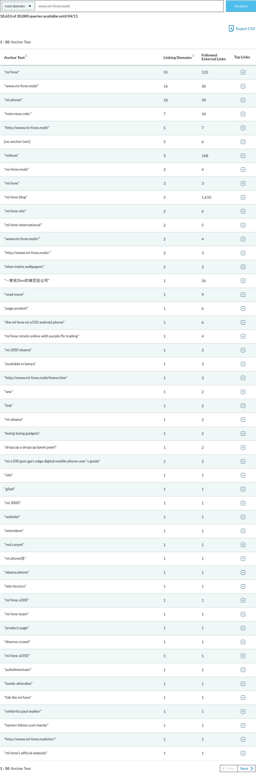Expand top links for "celebrity paul walker"
256x776 pixels.
coord(243,711)
